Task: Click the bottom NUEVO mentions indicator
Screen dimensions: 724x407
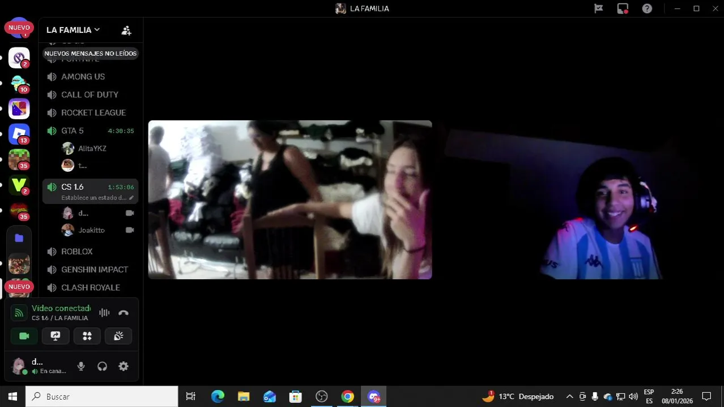Action: click(19, 287)
